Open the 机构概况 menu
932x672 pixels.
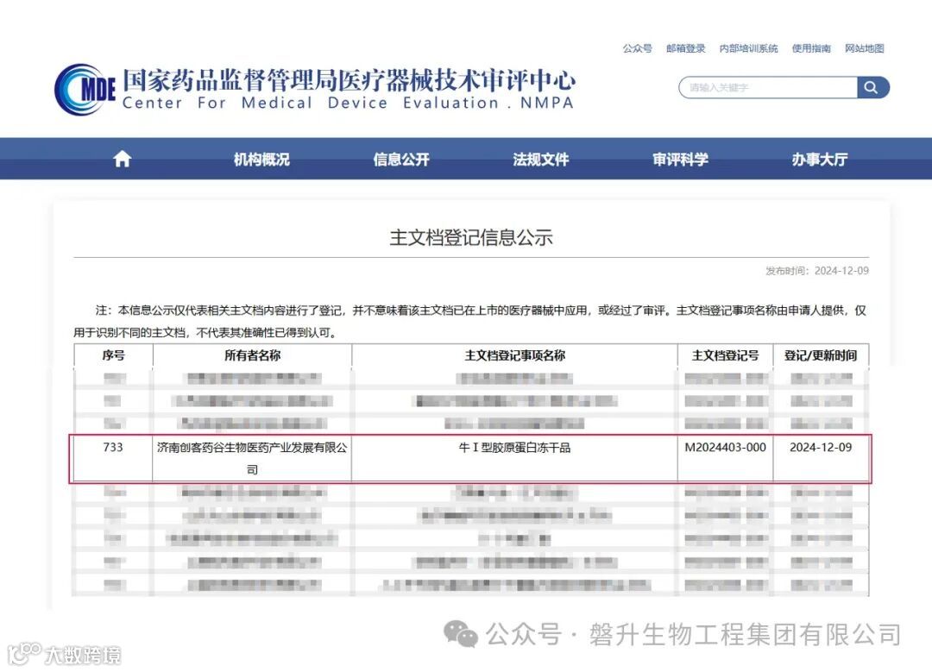pos(261,160)
